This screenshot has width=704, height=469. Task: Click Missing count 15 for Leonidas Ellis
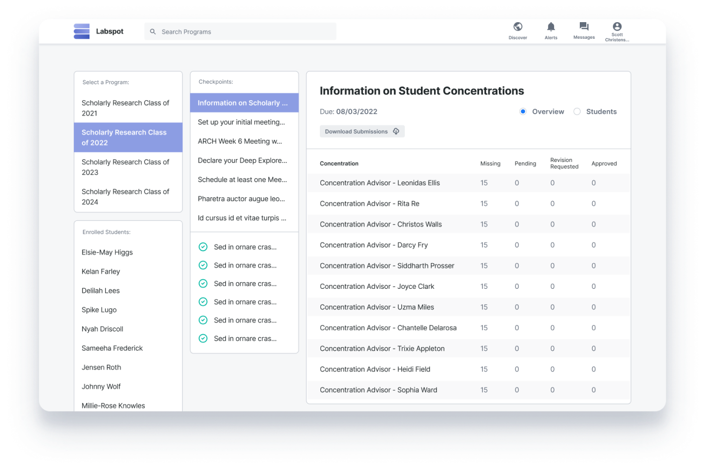pyautogui.click(x=484, y=183)
